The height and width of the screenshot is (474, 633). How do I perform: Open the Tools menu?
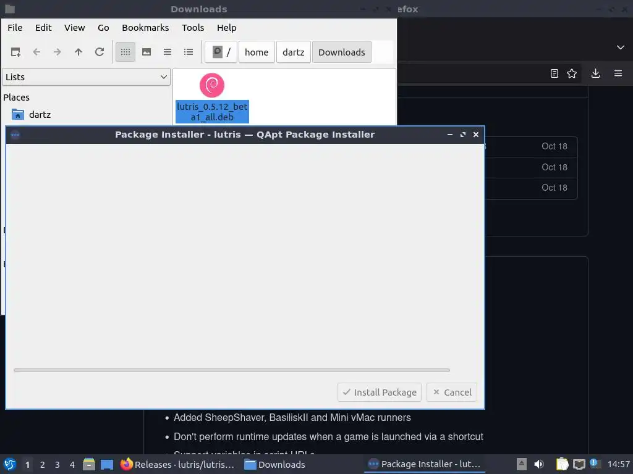coord(193,28)
